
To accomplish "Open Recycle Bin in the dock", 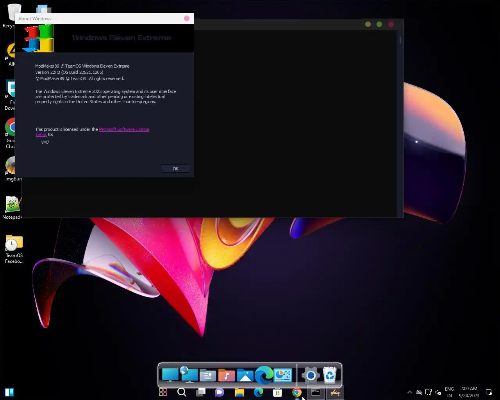I will tap(330, 375).
